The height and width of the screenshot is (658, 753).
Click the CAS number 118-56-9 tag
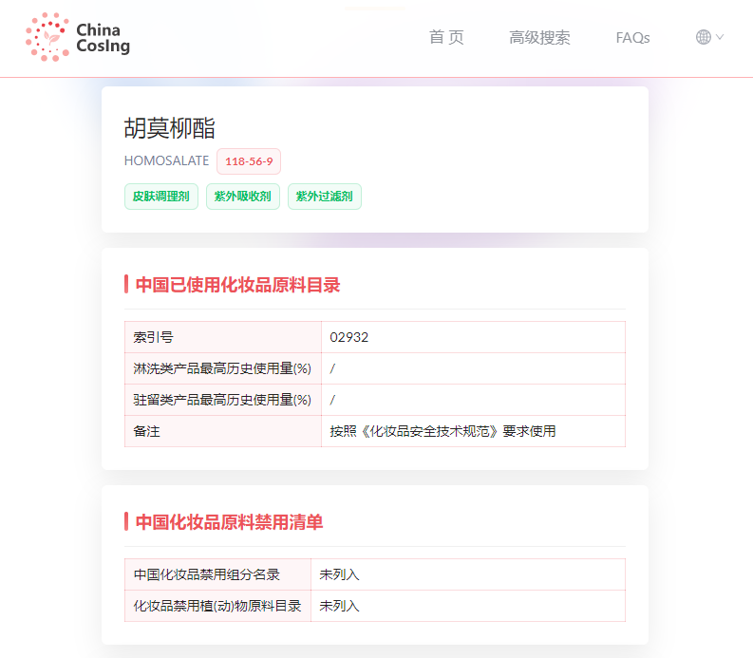249,161
